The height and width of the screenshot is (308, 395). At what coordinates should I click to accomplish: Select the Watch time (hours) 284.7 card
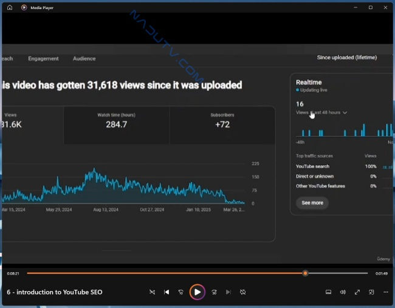117,125
